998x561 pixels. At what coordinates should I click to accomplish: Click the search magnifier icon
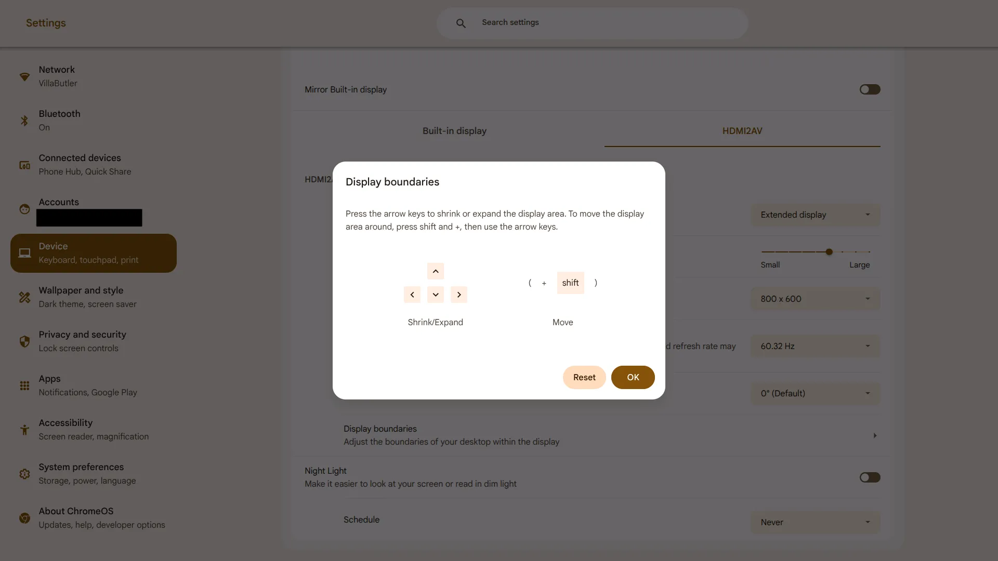tap(461, 23)
